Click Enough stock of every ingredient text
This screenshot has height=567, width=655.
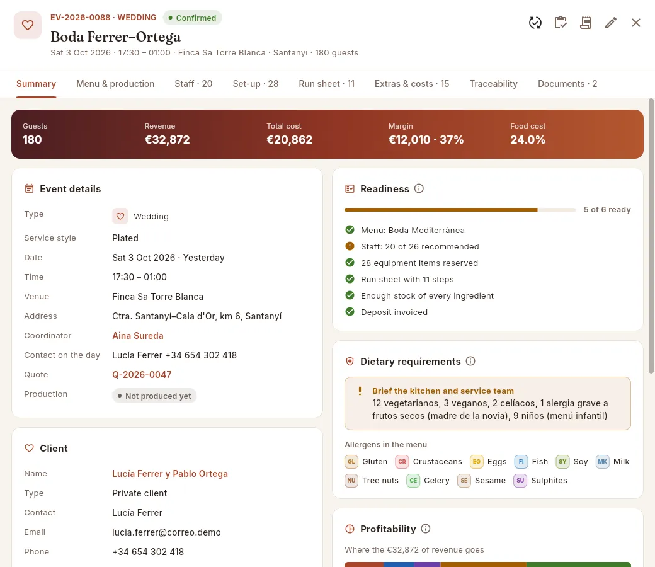pyautogui.click(x=428, y=295)
